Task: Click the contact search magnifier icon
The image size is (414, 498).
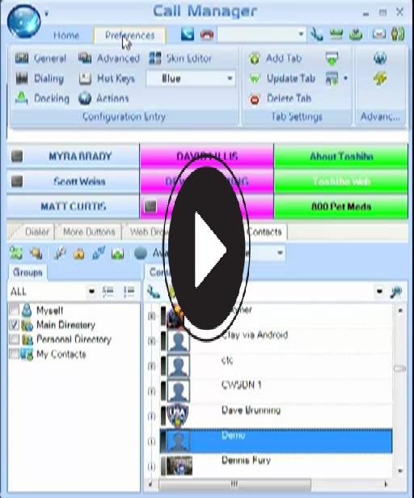Action: (x=396, y=292)
